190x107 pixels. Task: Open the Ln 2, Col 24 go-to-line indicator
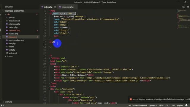point(137,105)
